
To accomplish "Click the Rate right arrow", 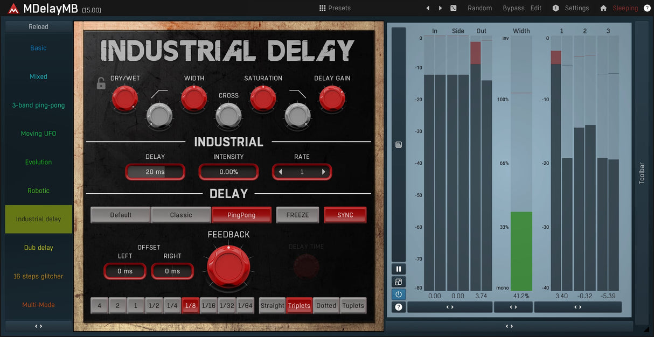I will tap(324, 172).
